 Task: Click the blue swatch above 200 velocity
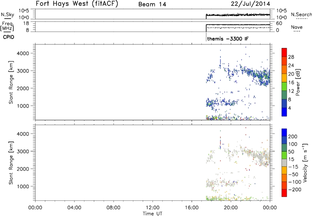click(x=284, y=133)
